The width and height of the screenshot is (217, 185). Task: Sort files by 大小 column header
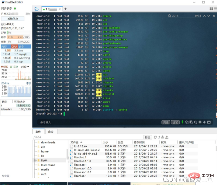(109, 142)
